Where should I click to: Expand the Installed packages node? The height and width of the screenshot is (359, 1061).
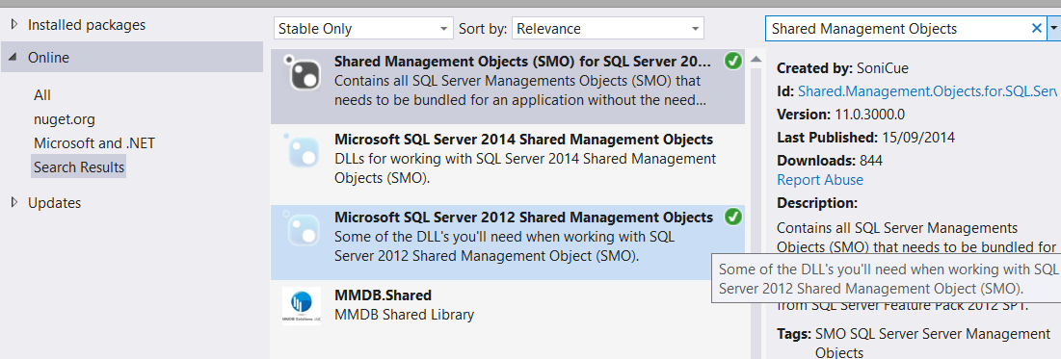click(x=14, y=25)
